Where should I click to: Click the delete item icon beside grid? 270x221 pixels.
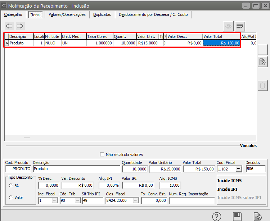[262, 62]
